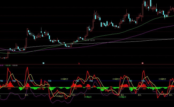Select the leftmost KD周死叉 signal label
The height and width of the screenshot is (107, 174).
pyautogui.click(x=65, y=79)
